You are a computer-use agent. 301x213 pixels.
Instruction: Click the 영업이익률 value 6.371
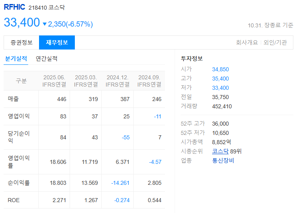tap(122, 162)
